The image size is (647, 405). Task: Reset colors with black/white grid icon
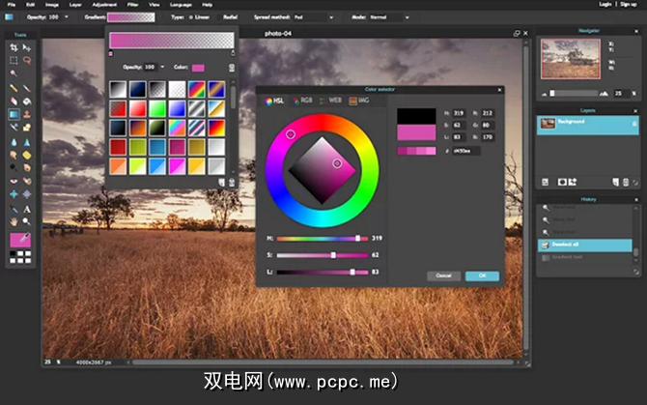click(x=20, y=257)
